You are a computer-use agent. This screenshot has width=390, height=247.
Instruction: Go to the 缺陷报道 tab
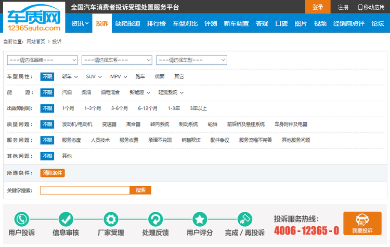pyautogui.click(x=127, y=23)
